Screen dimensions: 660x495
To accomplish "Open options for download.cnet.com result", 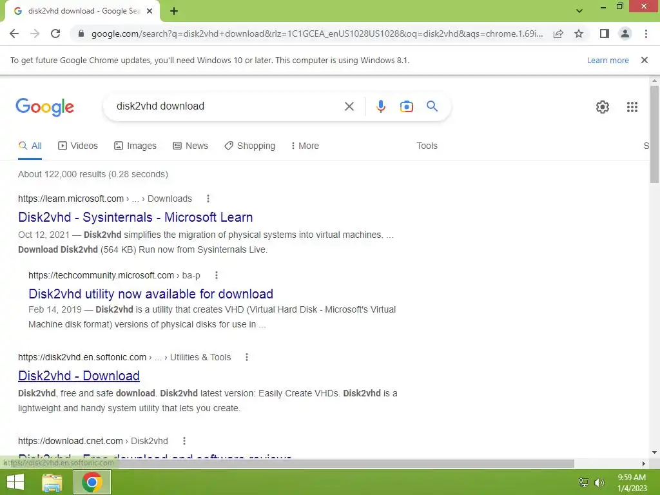I will tap(184, 441).
